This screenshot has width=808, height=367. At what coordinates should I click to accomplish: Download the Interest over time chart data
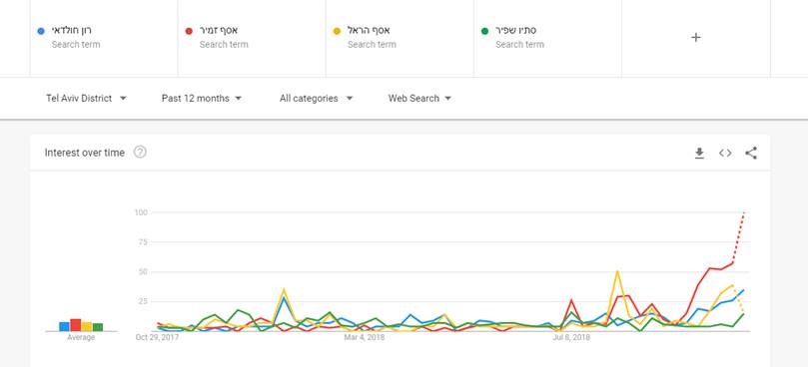699,153
